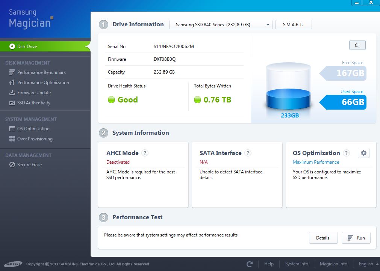Click the Secure Erase prohibition icon

pos(12,165)
